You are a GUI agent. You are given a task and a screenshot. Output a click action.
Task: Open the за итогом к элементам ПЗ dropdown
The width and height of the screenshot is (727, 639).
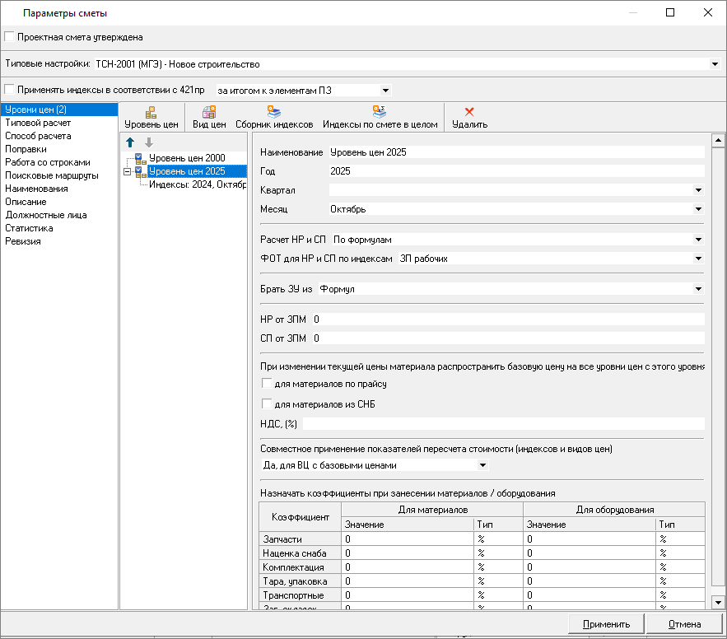point(385,91)
